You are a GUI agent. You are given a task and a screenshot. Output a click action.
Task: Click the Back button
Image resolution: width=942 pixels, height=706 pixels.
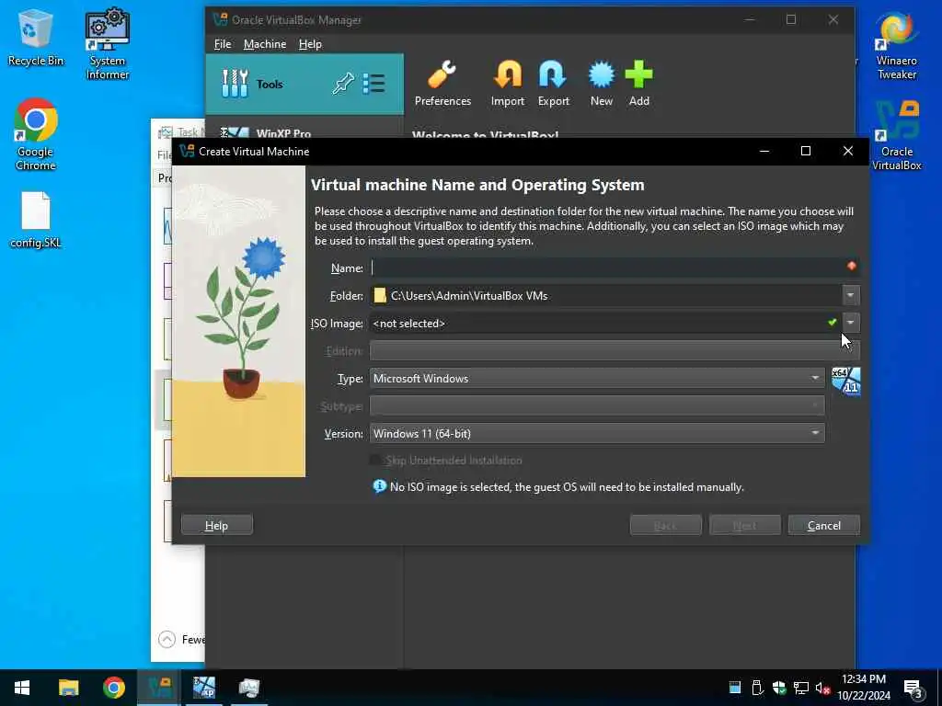point(665,525)
